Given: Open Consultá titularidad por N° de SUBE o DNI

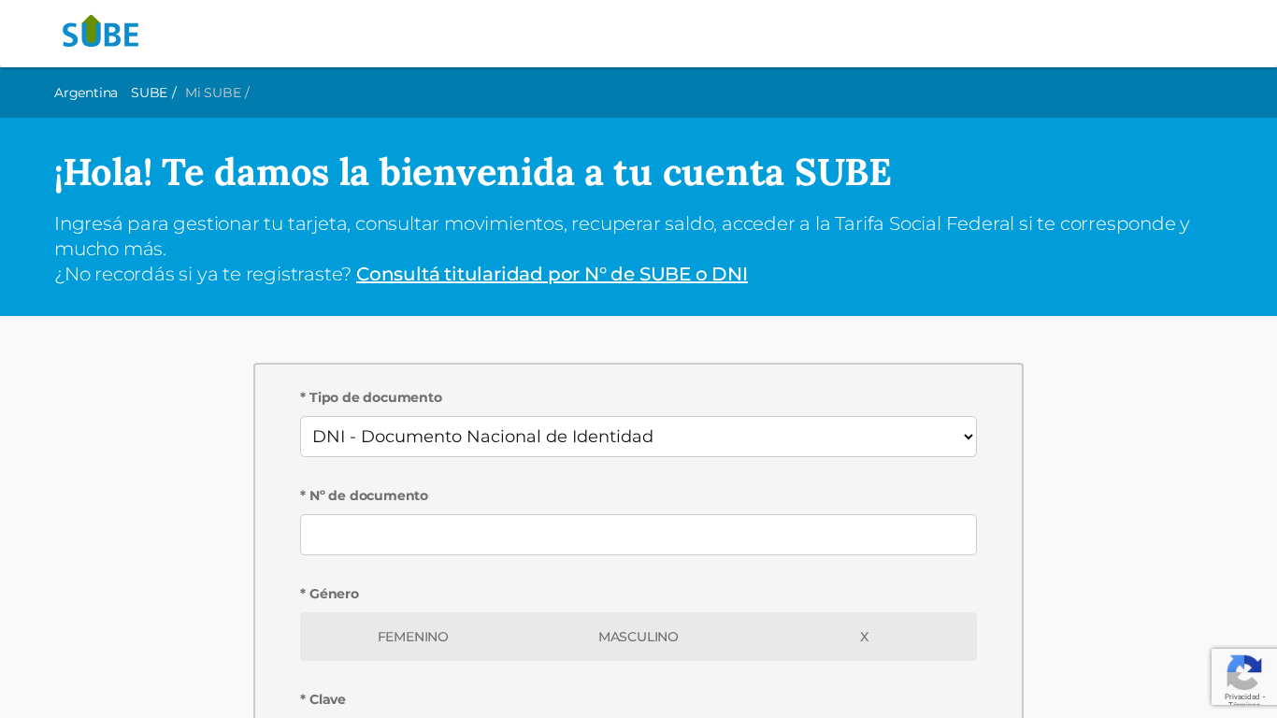Looking at the screenshot, I should pyautogui.click(x=552, y=274).
